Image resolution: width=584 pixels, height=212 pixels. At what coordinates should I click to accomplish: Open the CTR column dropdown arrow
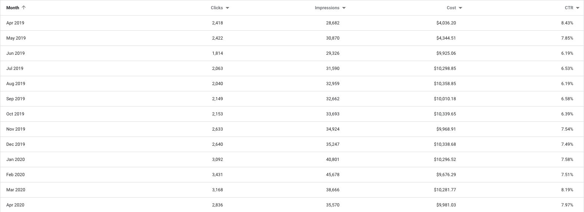point(578,8)
